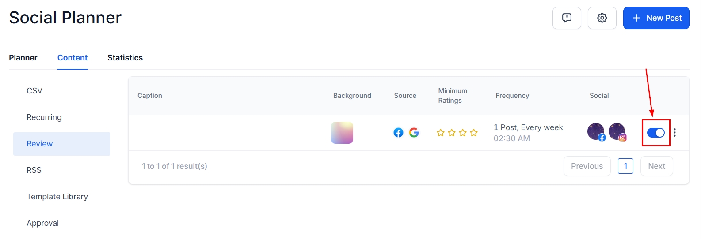Go to Next results page
The image size is (701, 239).
656,166
